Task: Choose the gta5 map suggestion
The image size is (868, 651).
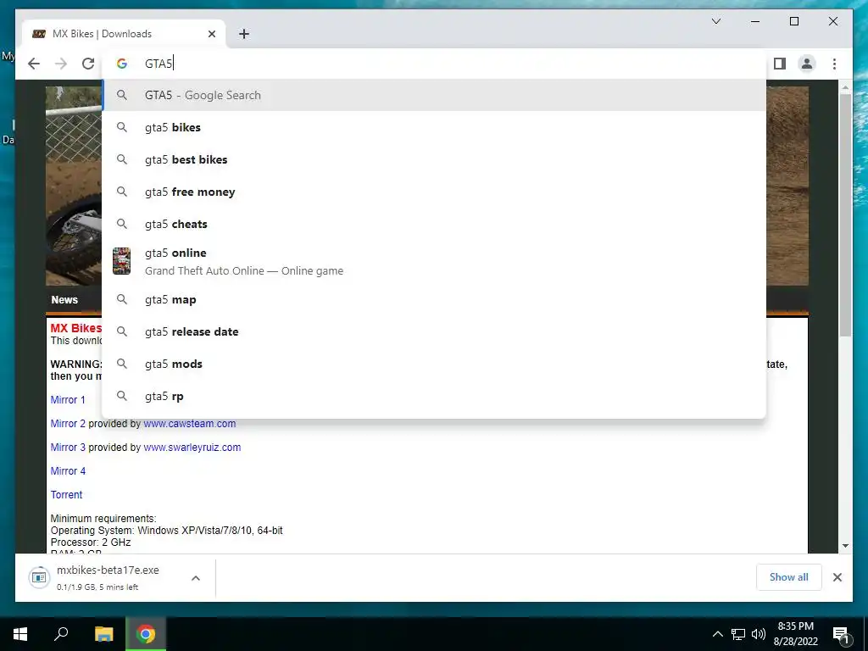Action: pos(434,299)
